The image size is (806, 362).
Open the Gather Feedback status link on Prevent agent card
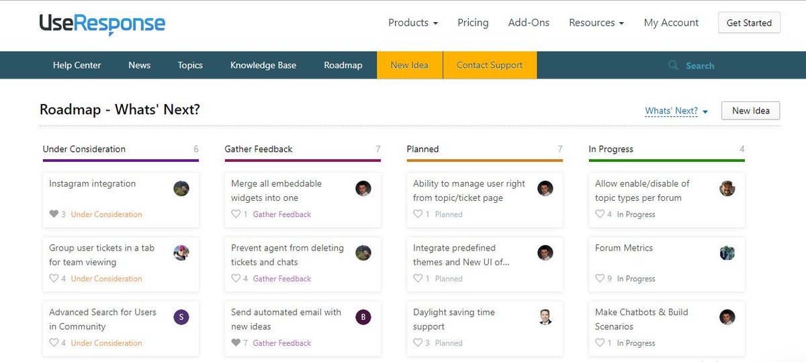[x=282, y=279]
